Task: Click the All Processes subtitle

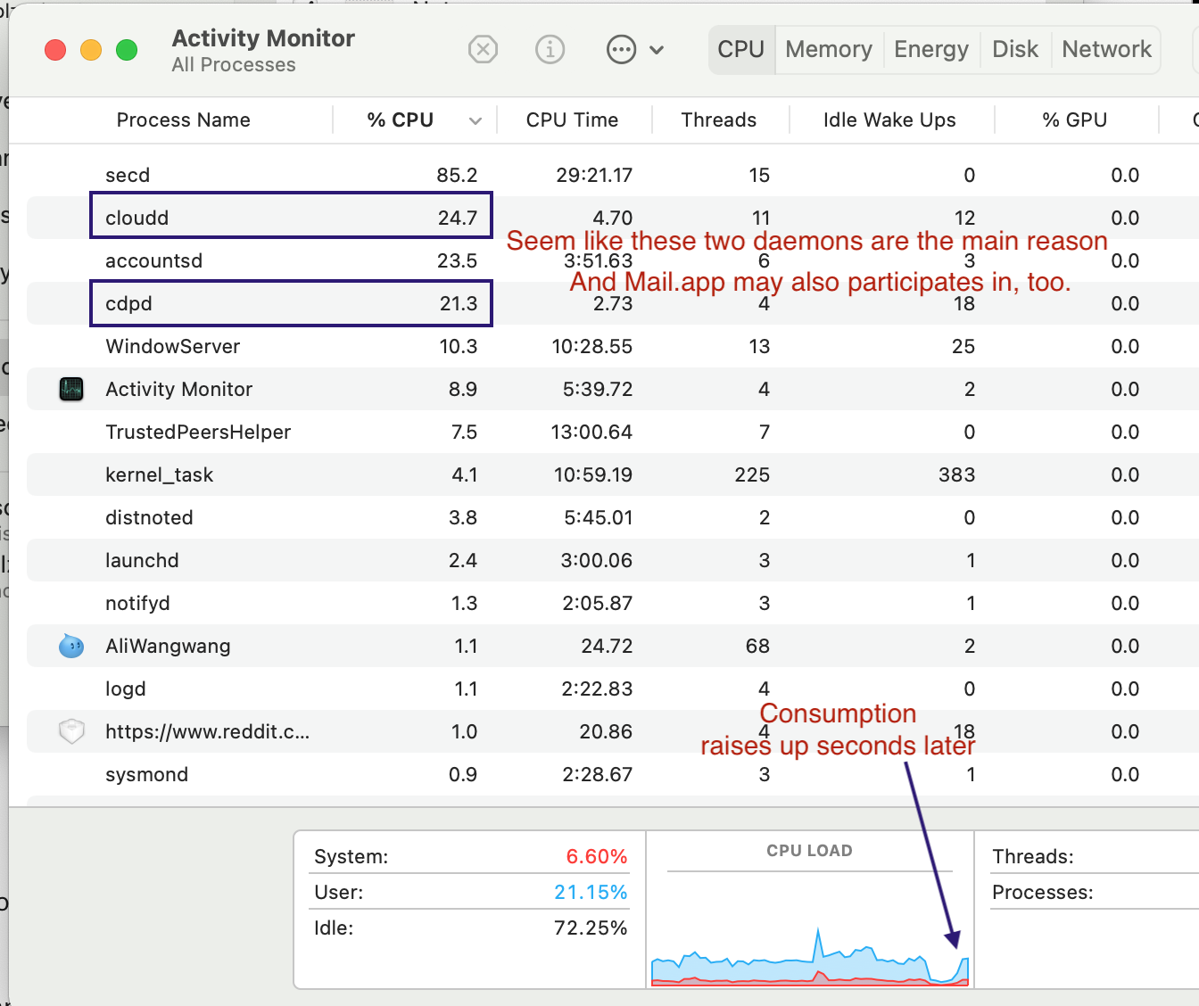Action: 234,64
